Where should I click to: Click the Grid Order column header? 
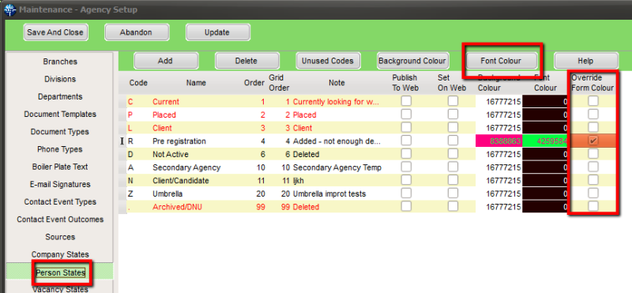coord(279,83)
